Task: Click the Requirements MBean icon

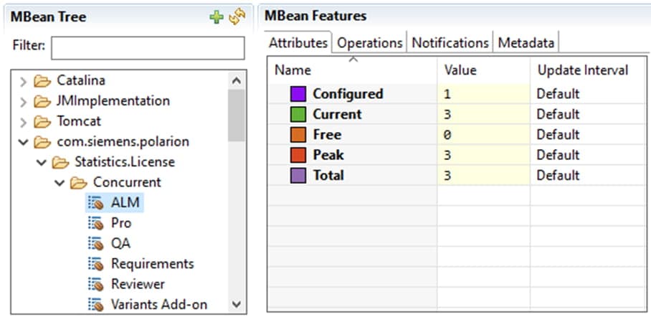Action: [95, 264]
